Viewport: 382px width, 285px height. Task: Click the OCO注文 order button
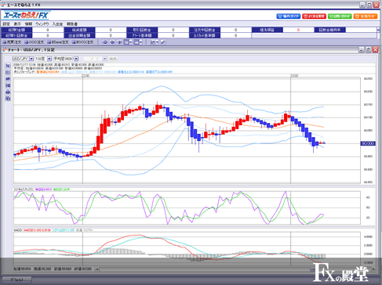35,42
